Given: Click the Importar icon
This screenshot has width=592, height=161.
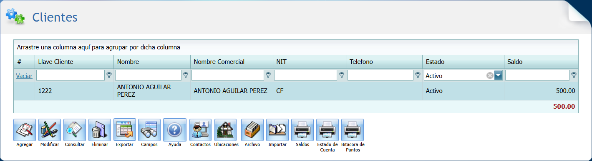Looking at the screenshot, I should (x=277, y=130).
